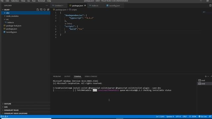
Task: Add a new terminal with plus icon
Action: point(206,76)
